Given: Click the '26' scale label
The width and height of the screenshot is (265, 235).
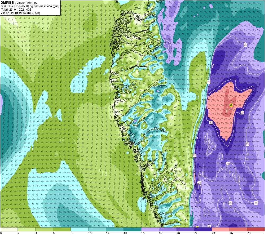Looking at the screenshot, I should pos(231,233).
